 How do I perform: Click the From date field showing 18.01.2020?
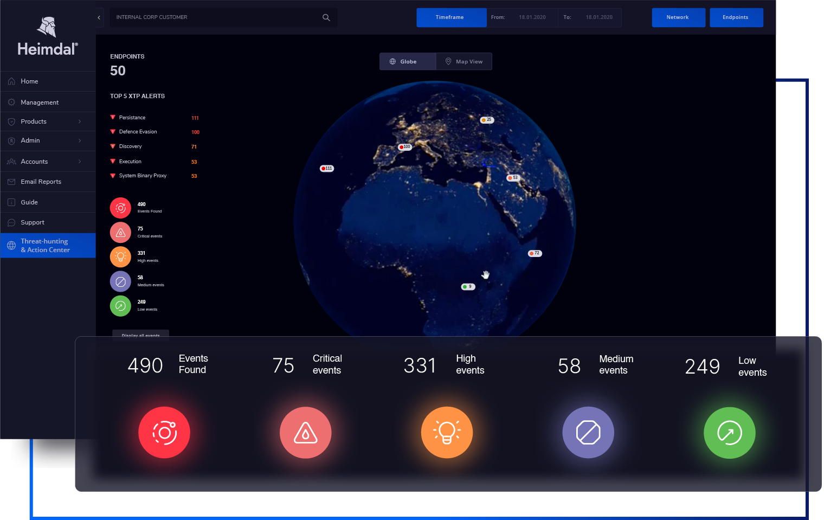(532, 17)
